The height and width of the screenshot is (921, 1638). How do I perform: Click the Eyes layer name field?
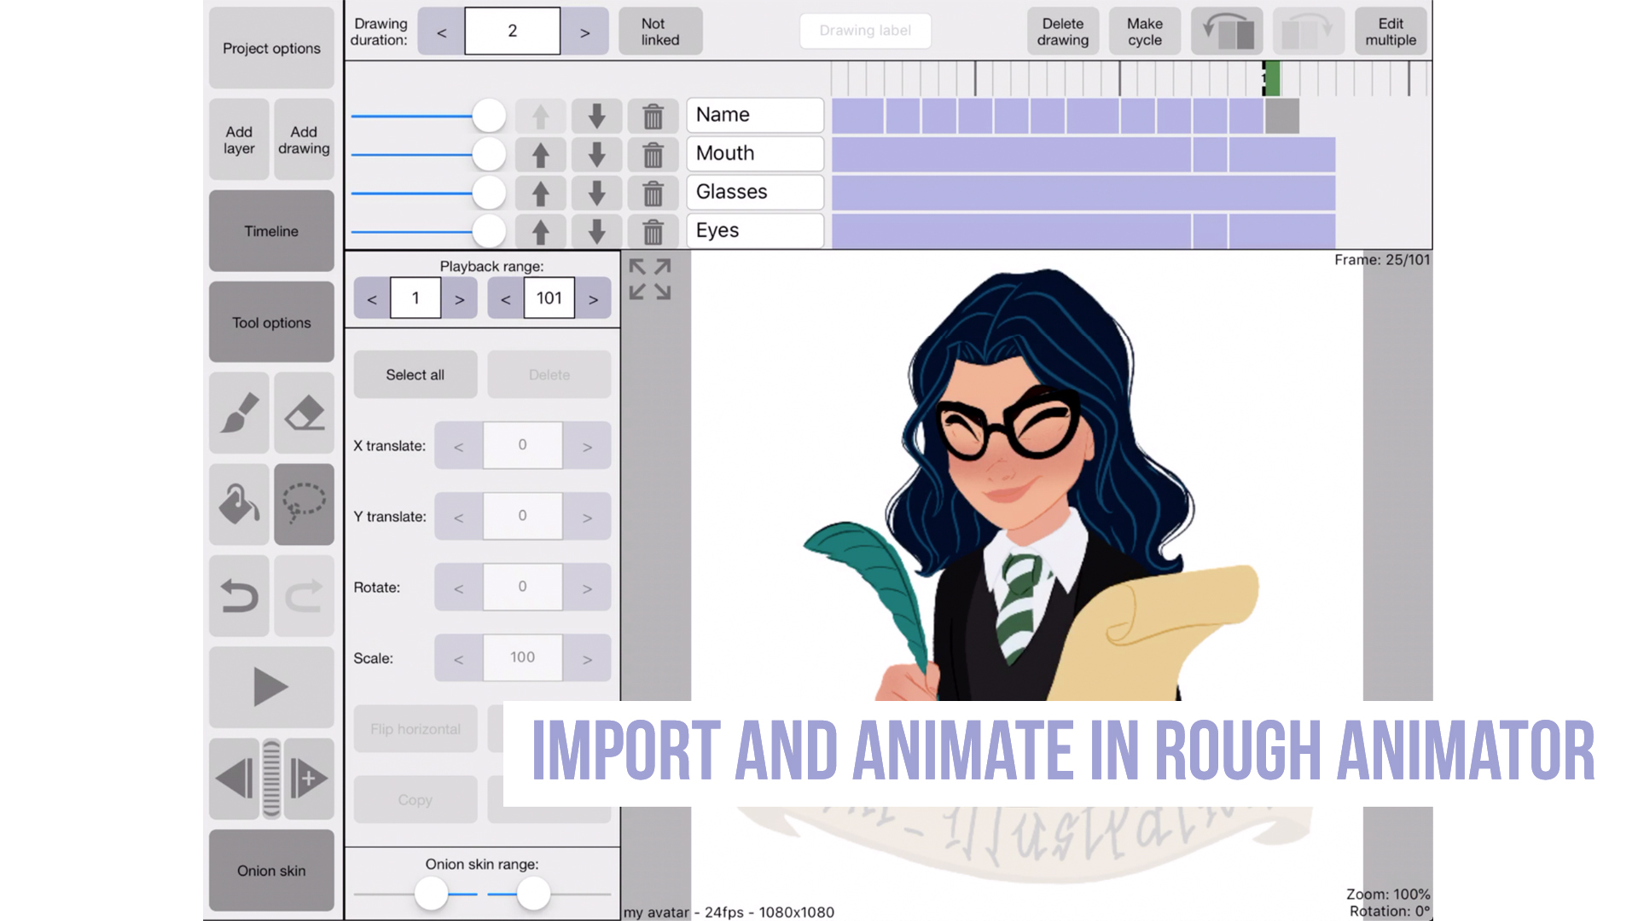click(x=755, y=230)
